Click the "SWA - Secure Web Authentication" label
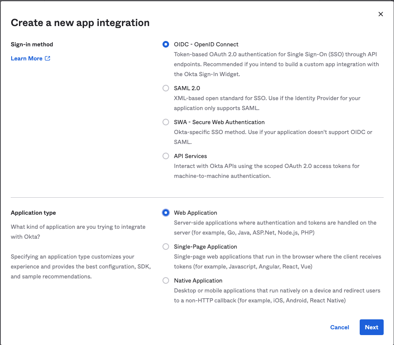Image resolution: width=394 pixels, height=345 pixels. coord(219,122)
